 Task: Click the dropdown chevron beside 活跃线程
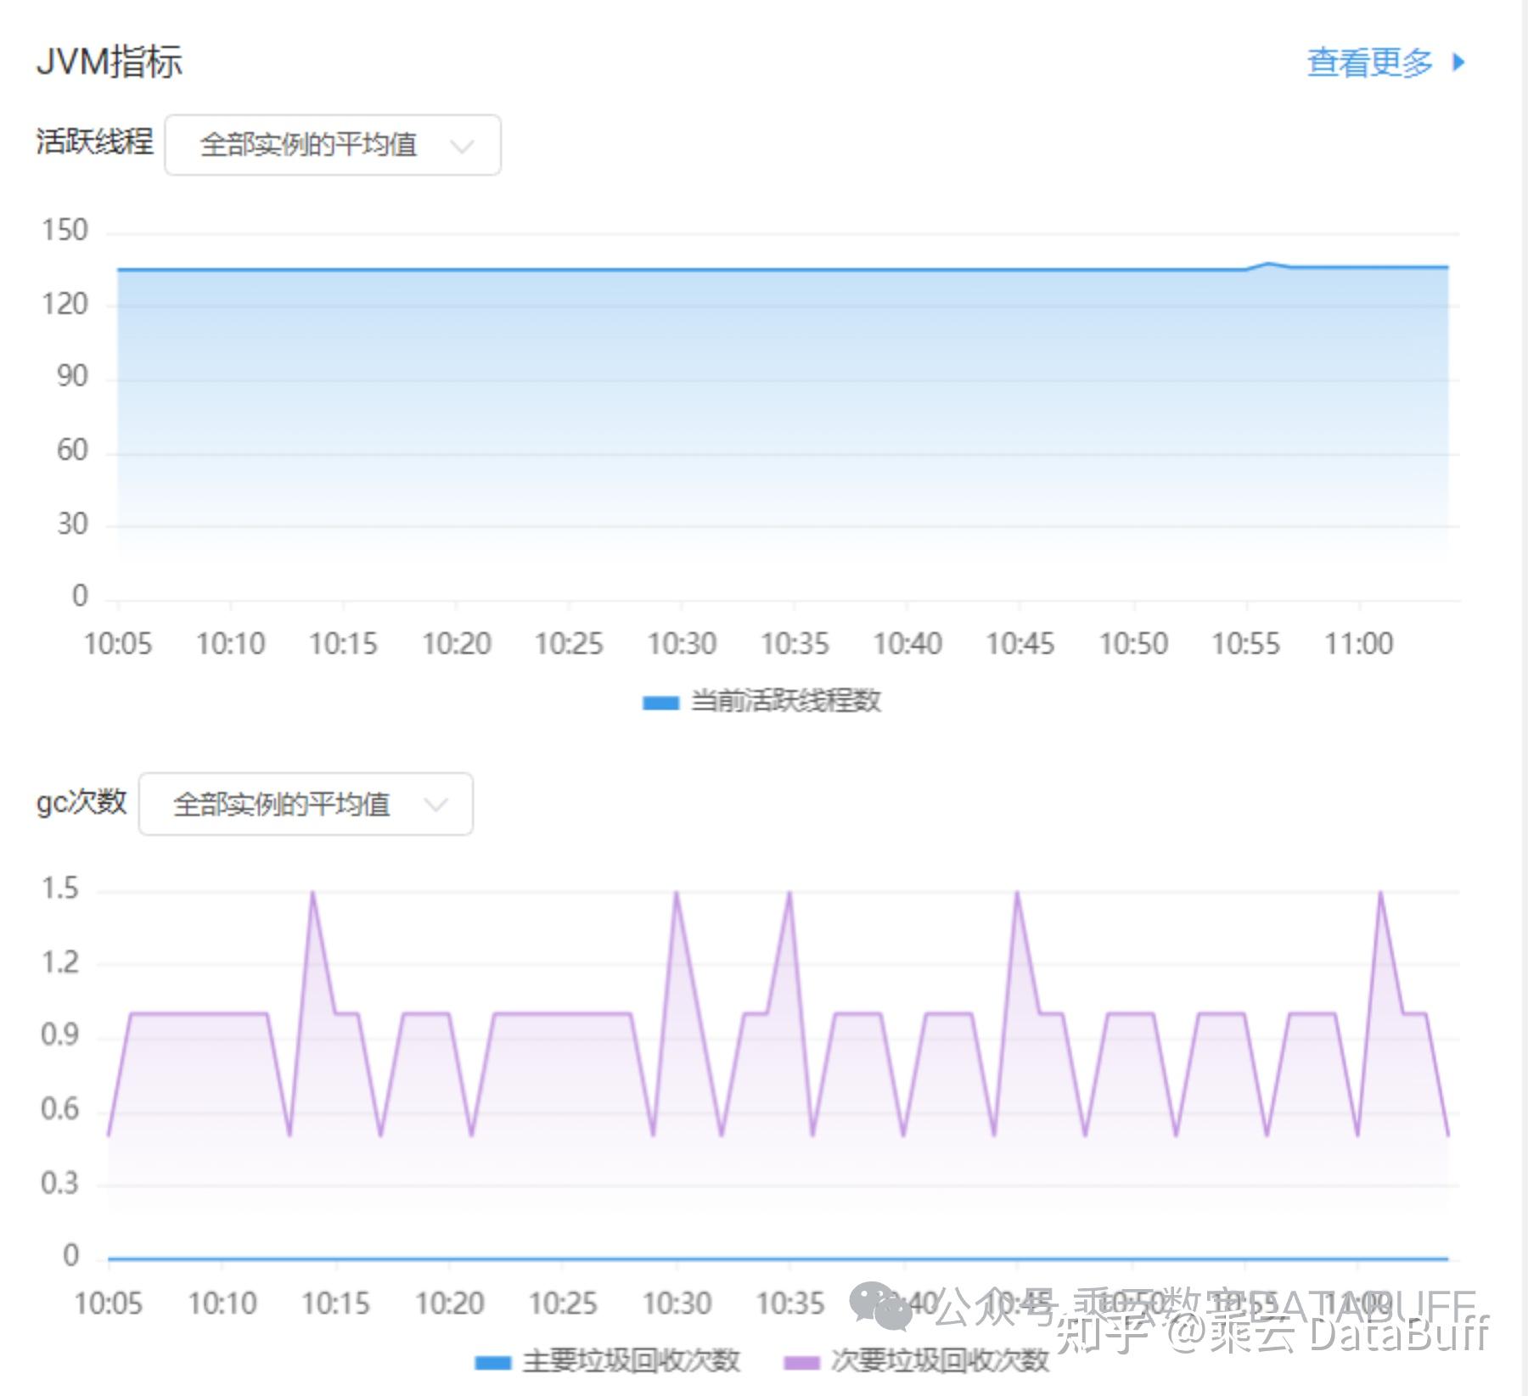[x=462, y=146]
